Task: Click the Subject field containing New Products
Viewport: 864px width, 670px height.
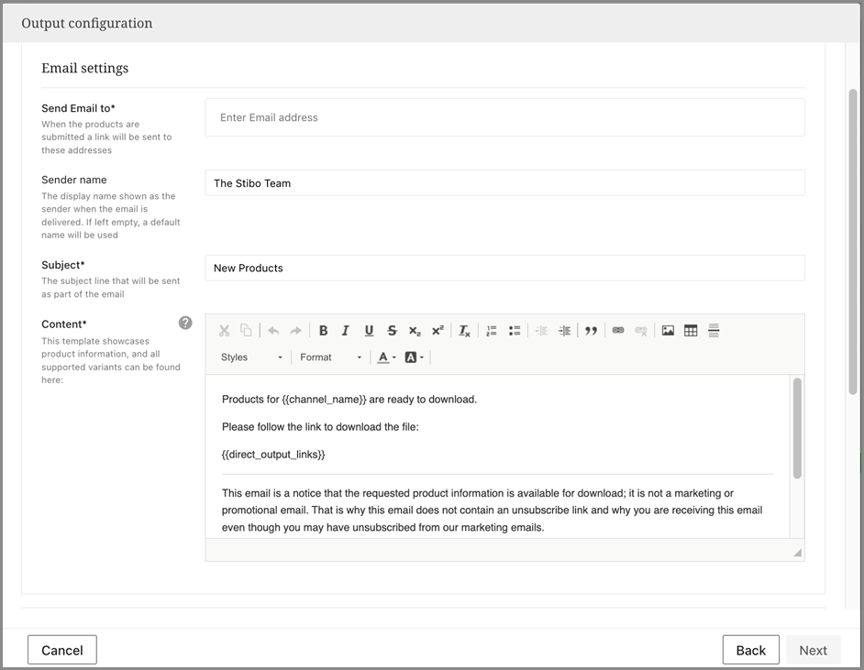Action: (x=504, y=268)
